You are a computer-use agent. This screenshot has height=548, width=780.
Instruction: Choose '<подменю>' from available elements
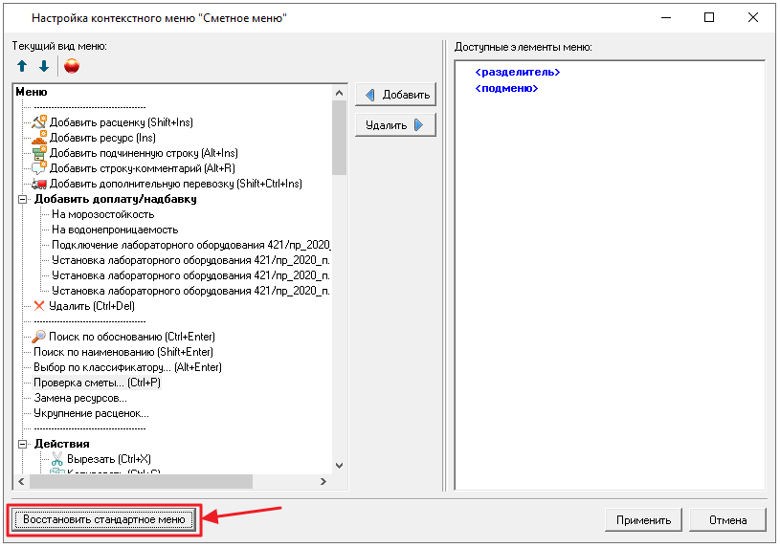[x=506, y=88]
